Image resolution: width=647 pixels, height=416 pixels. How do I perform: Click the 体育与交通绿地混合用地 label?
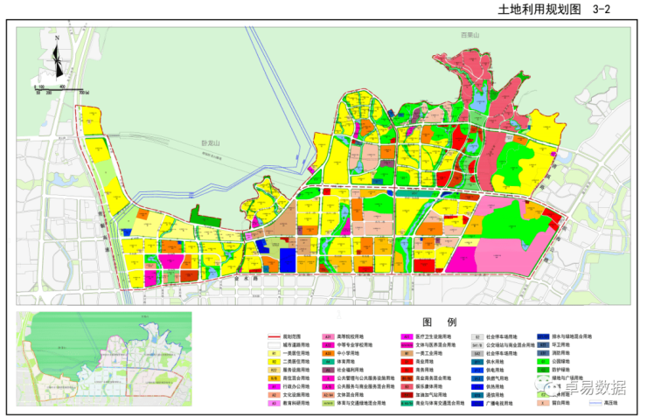361,403
